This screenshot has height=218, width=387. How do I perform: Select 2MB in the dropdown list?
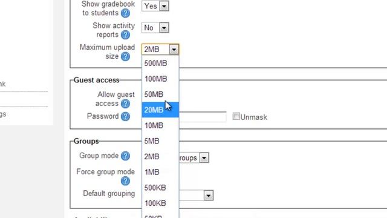point(160,157)
